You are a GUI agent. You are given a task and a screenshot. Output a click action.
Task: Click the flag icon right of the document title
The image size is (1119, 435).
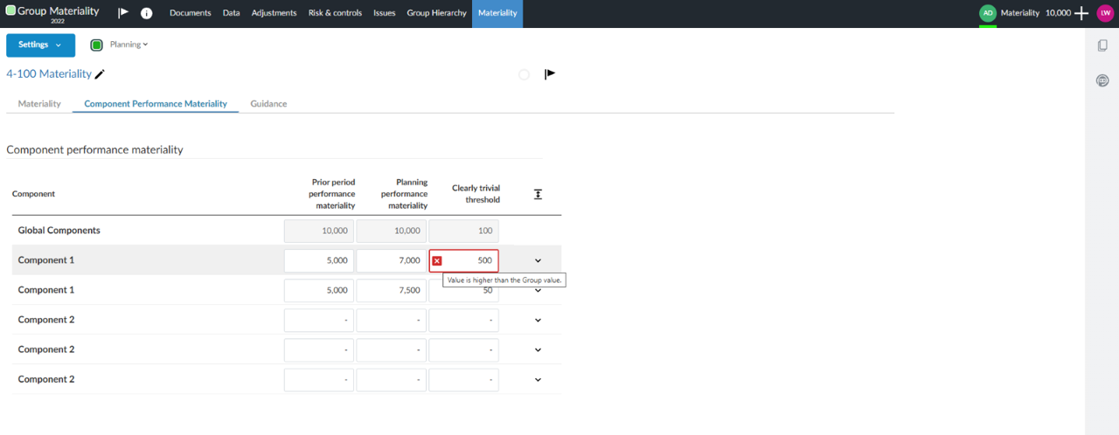(550, 74)
